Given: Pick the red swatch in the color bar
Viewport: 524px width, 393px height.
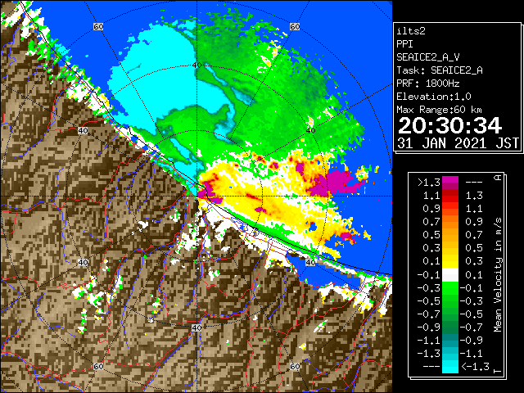Looking at the screenshot, I should pos(450,199).
